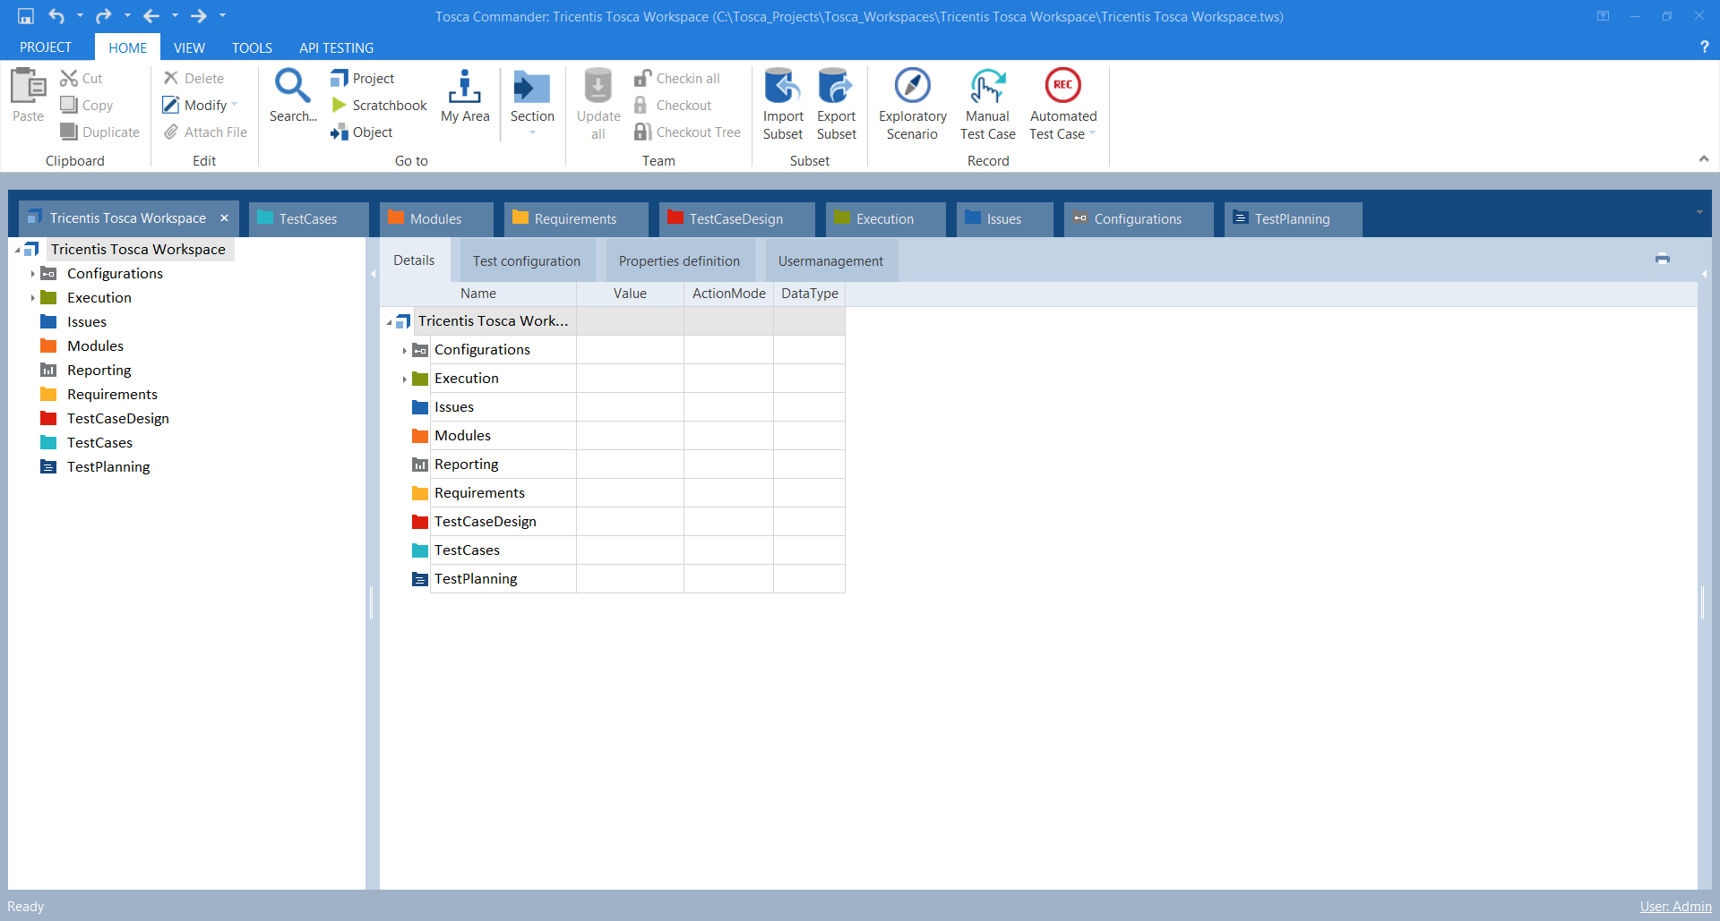Collapse the ribbon with the arrow
This screenshot has width=1720, height=921.
pyautogui.click(x=1703, y=158)
